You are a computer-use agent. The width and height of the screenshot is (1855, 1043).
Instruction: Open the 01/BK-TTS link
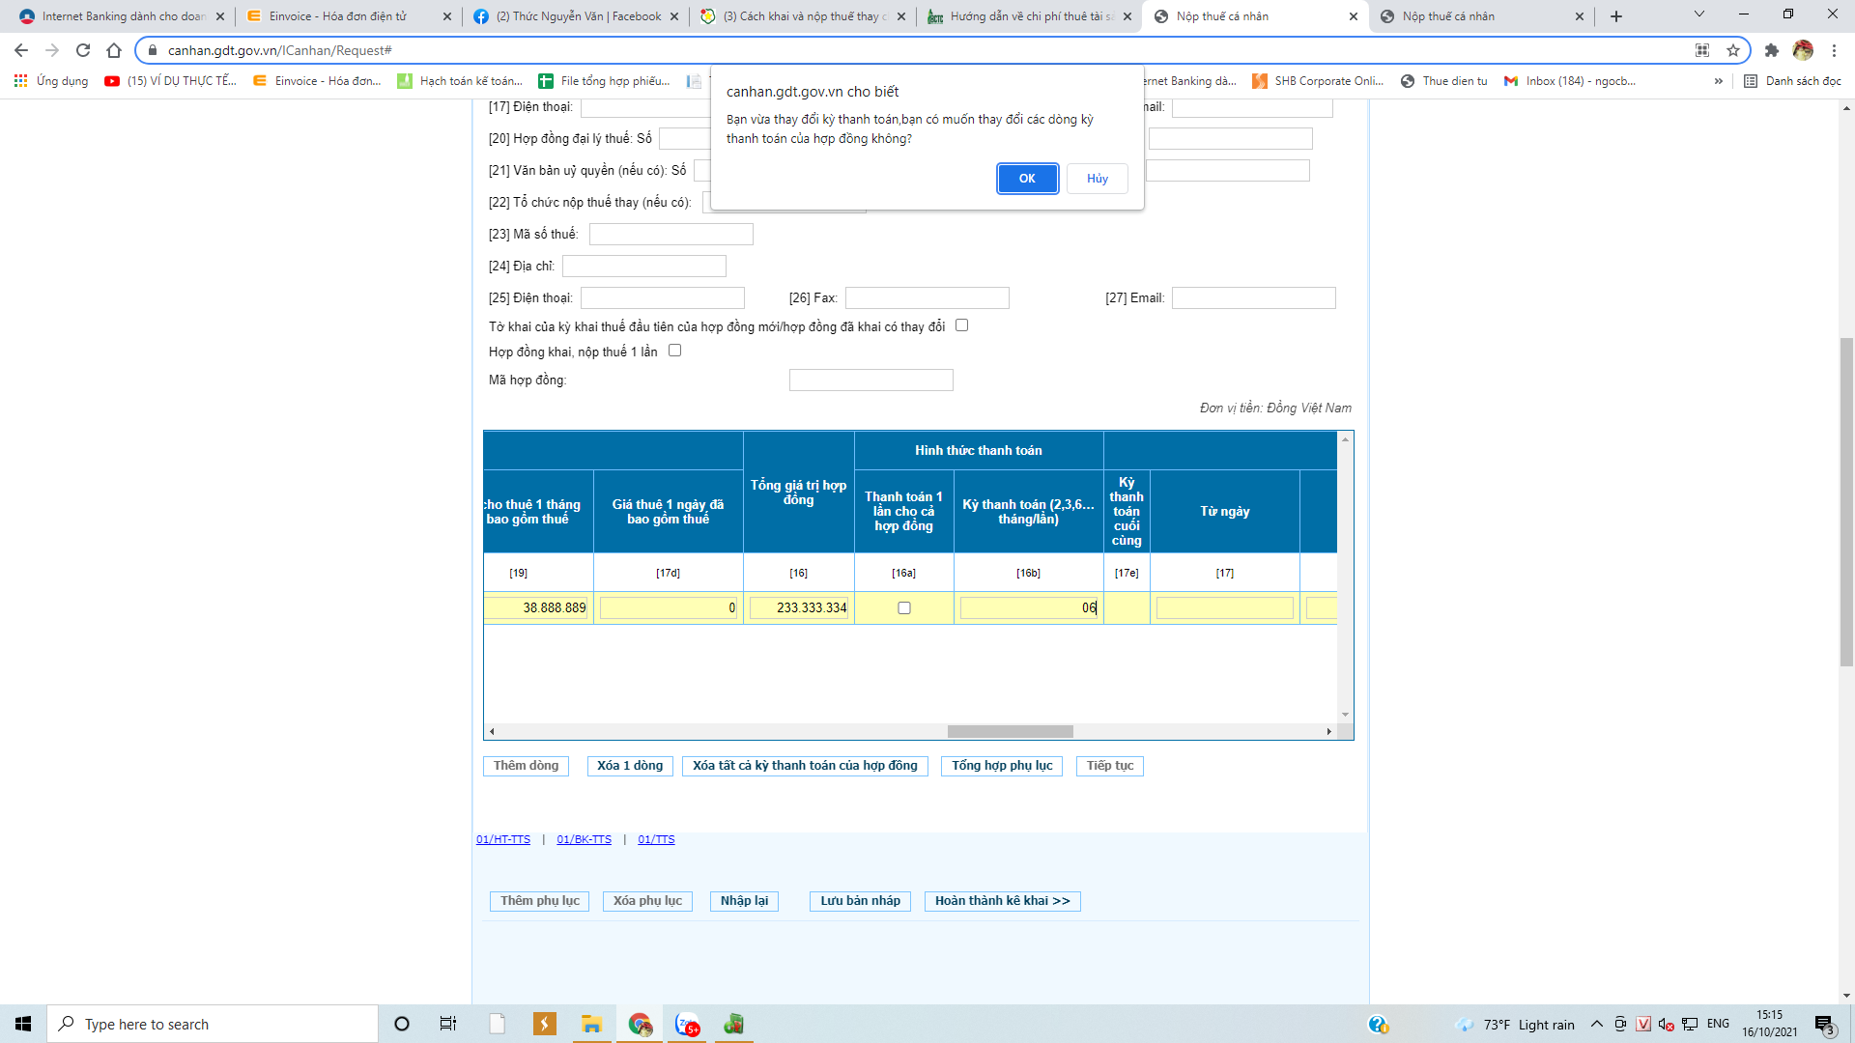584,839
